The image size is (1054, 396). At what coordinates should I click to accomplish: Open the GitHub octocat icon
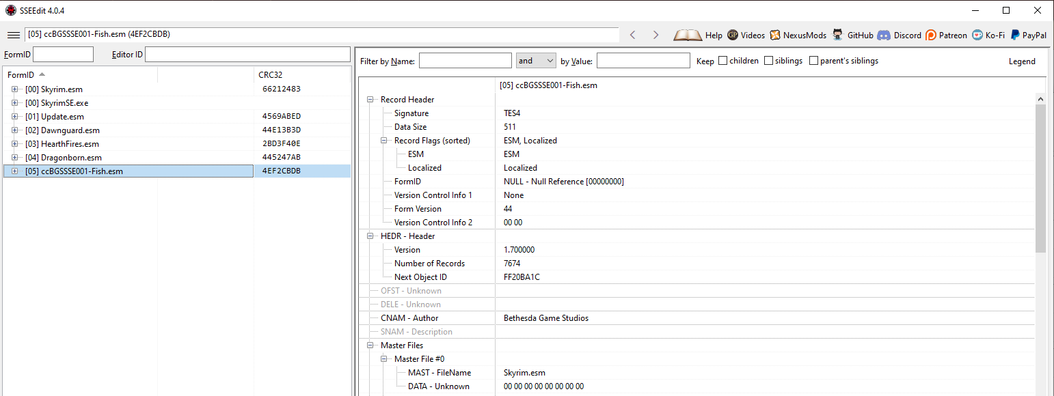click(837, 35)
